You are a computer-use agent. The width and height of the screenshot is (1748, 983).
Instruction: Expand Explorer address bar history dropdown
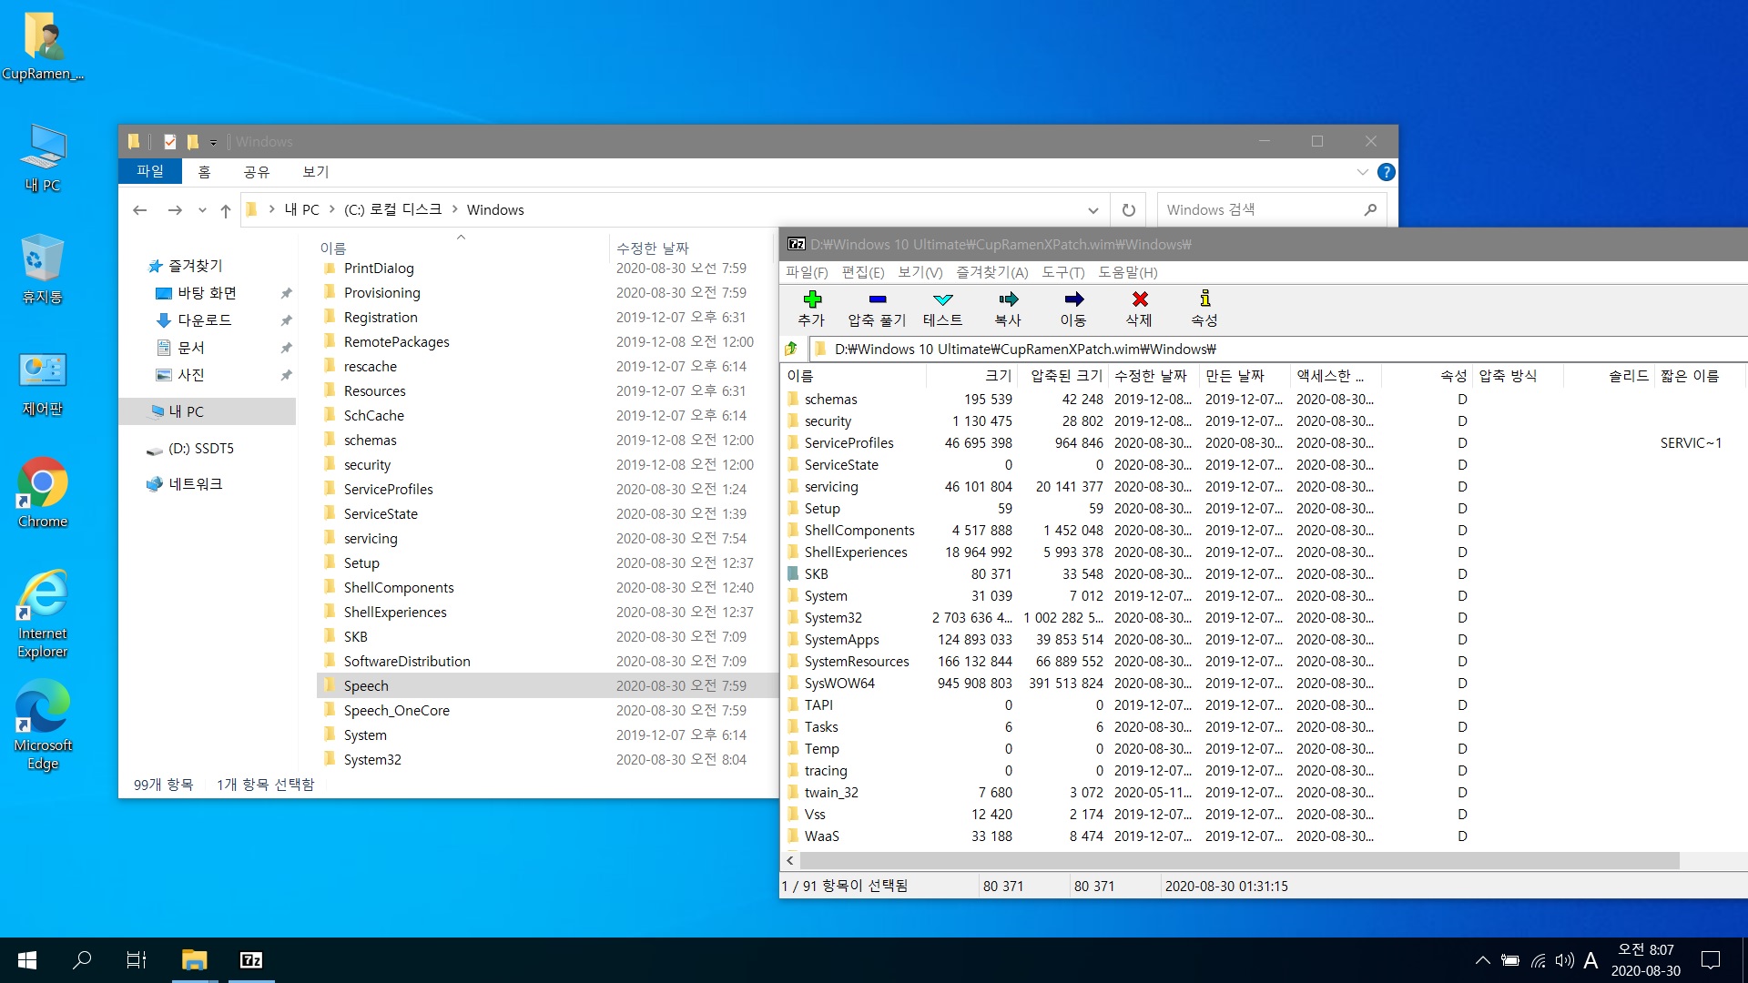click(1092, 210)
